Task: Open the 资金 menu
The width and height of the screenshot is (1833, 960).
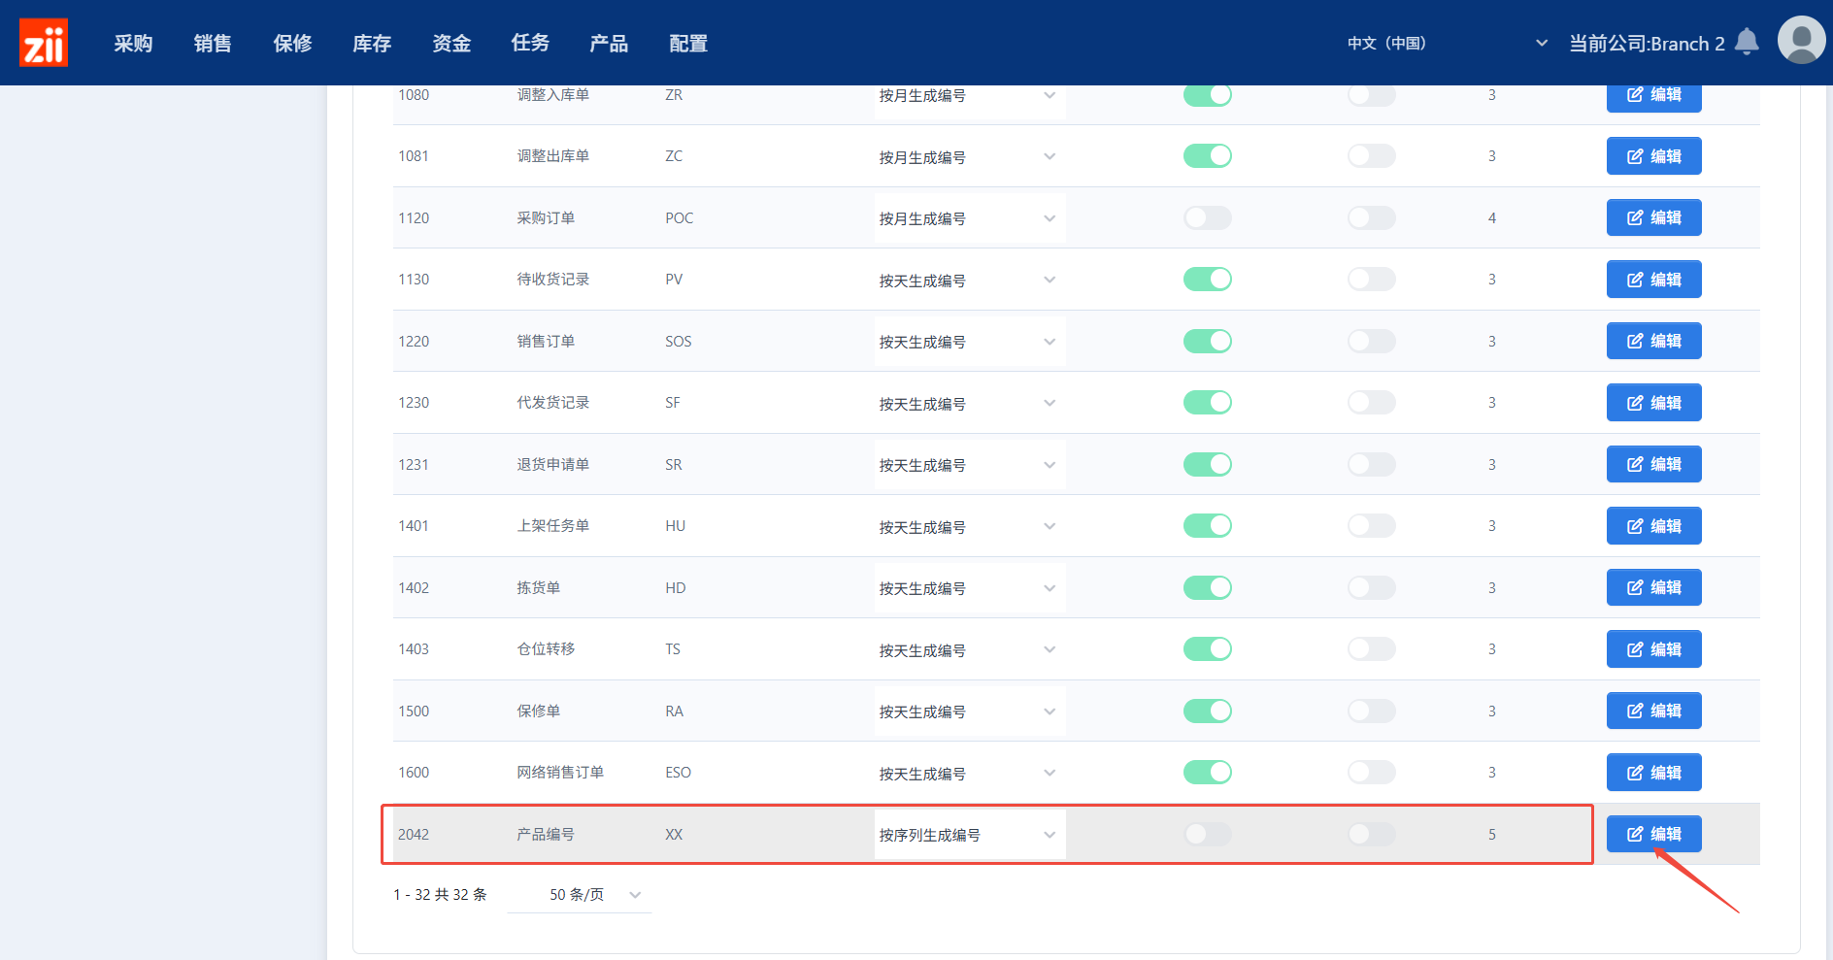Action: [x=451, y=43]
